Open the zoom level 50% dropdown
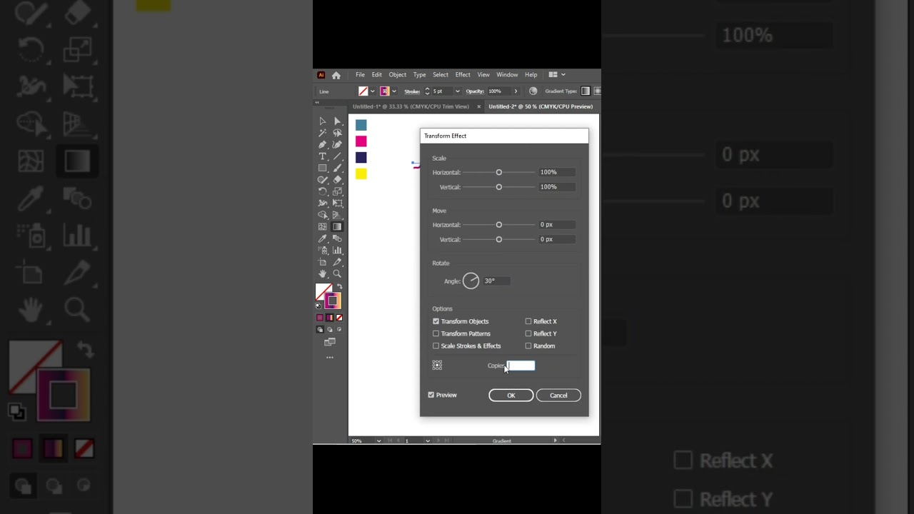Screen dimensions: 914x514 (x=378, y=440)
